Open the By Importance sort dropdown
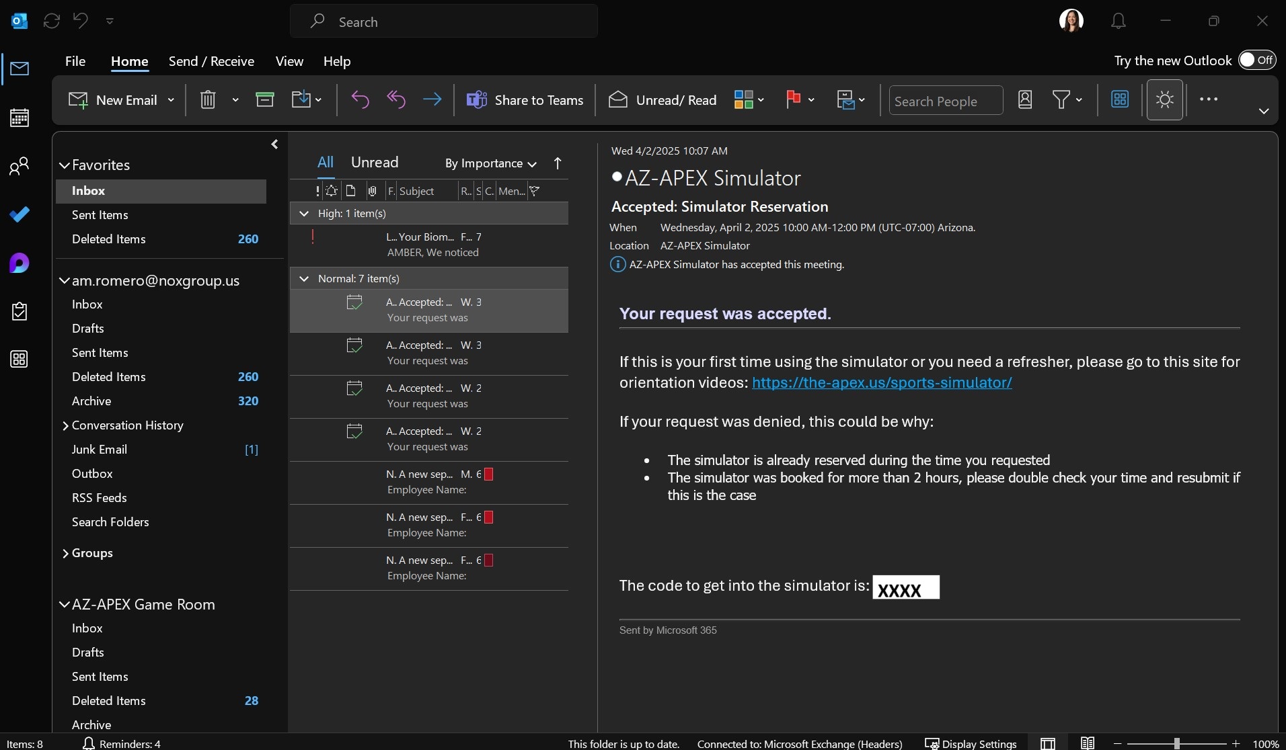This screenshot has height=750, width=1286. tap(490, 163)
